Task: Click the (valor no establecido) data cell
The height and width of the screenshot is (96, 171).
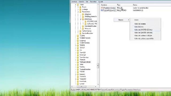Action: [141, 8]
